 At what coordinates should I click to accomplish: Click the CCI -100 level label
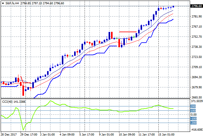tap(193, 119)
